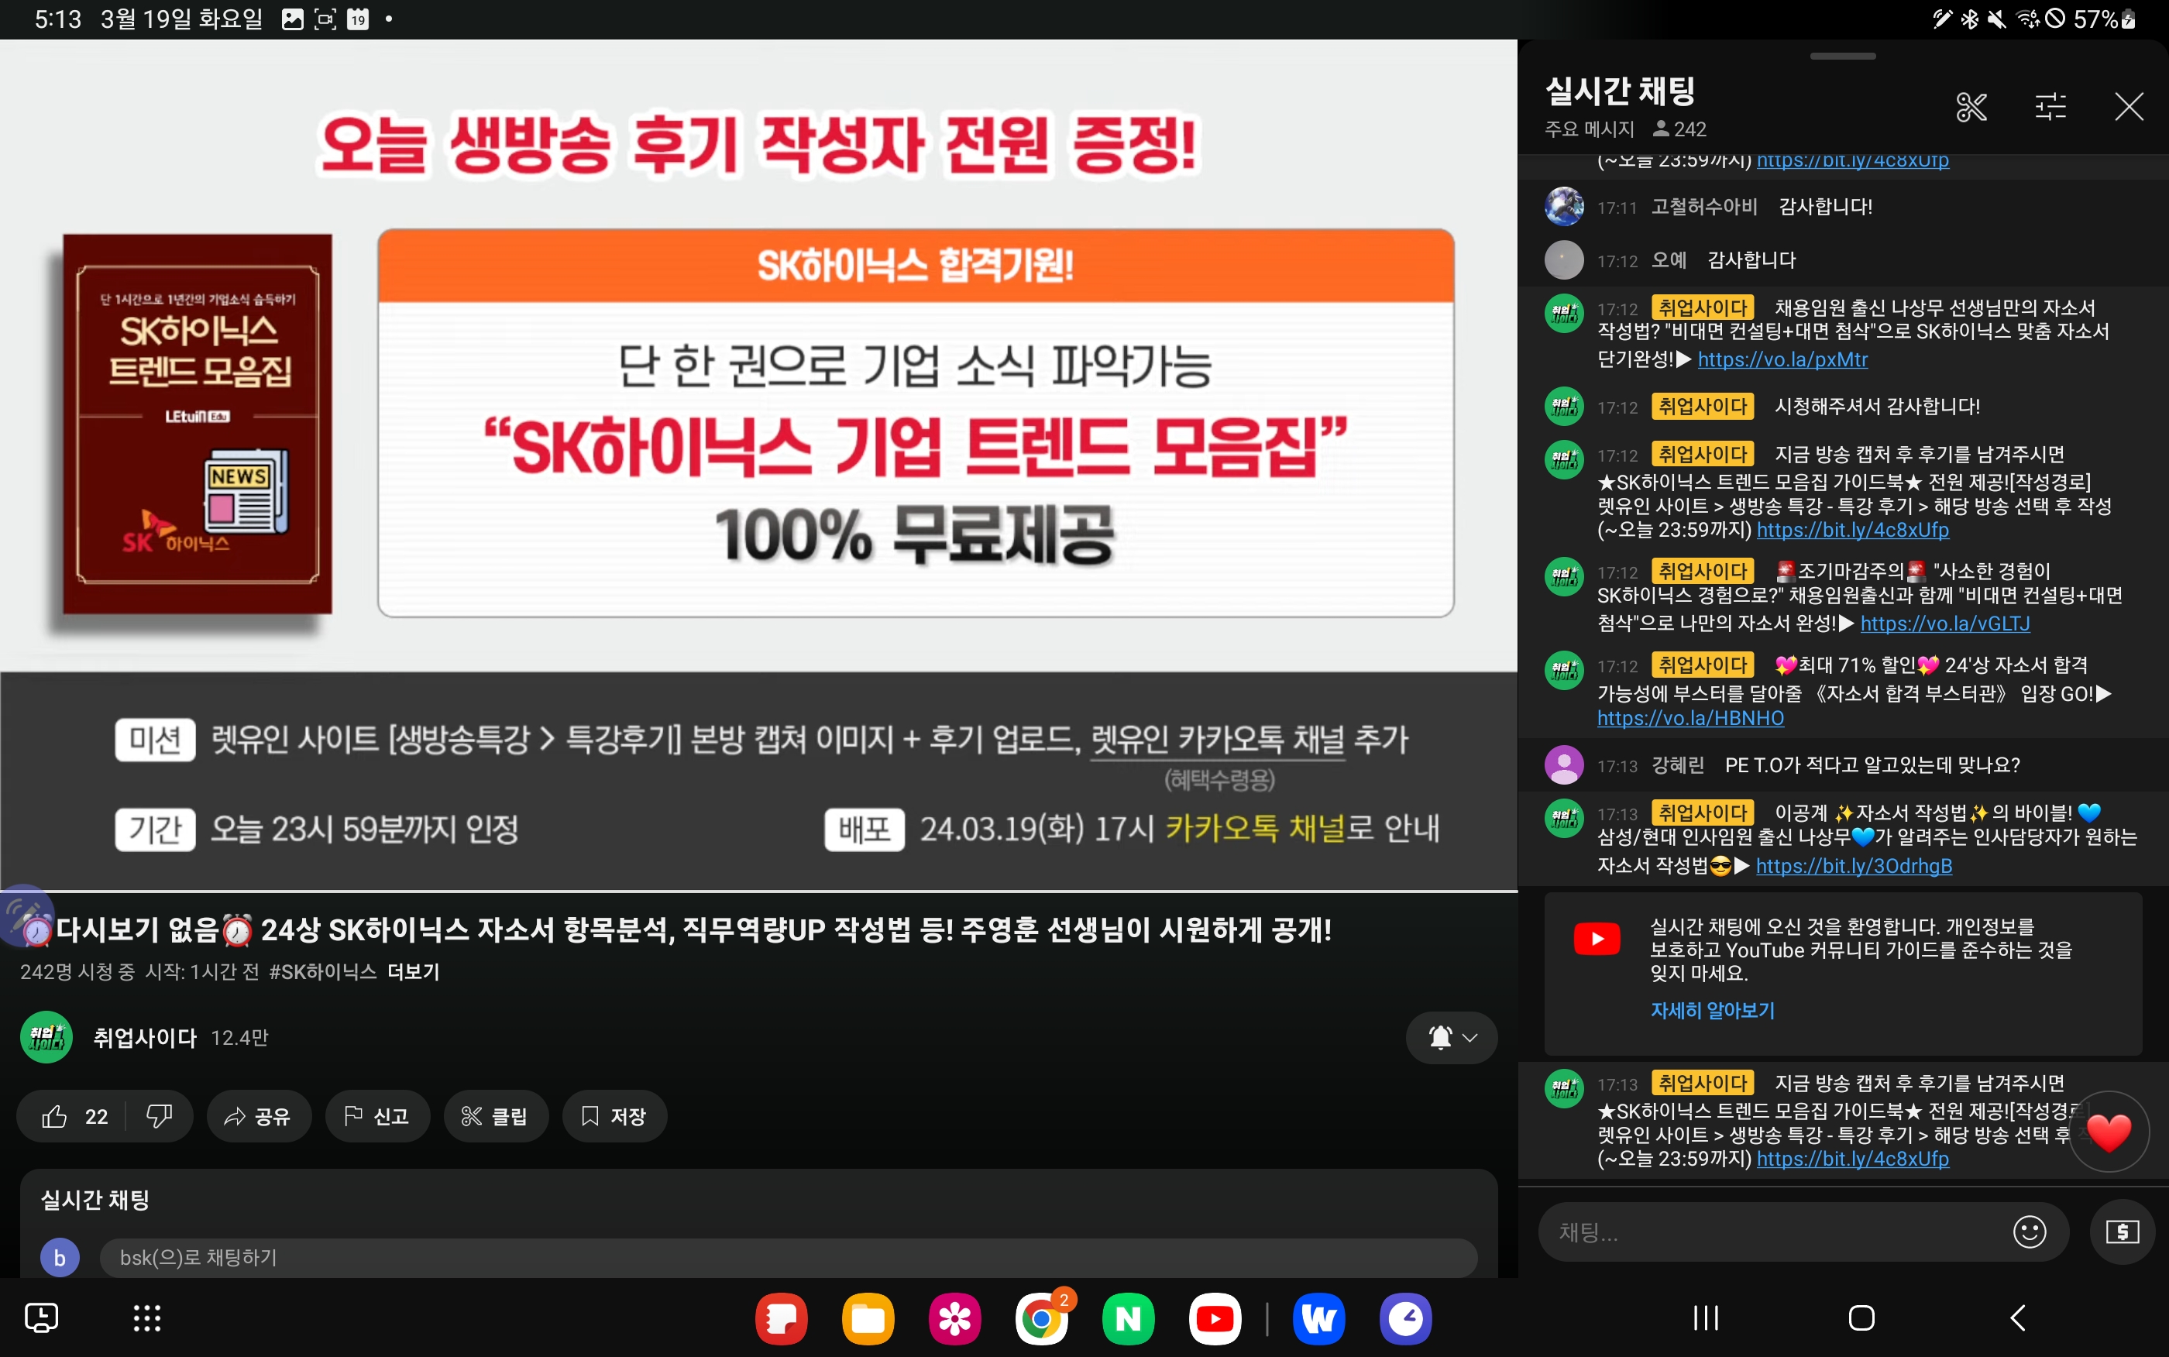
Task: Open link https://bit.ly/3OdrhgB
Action: tap(1854, 865)
